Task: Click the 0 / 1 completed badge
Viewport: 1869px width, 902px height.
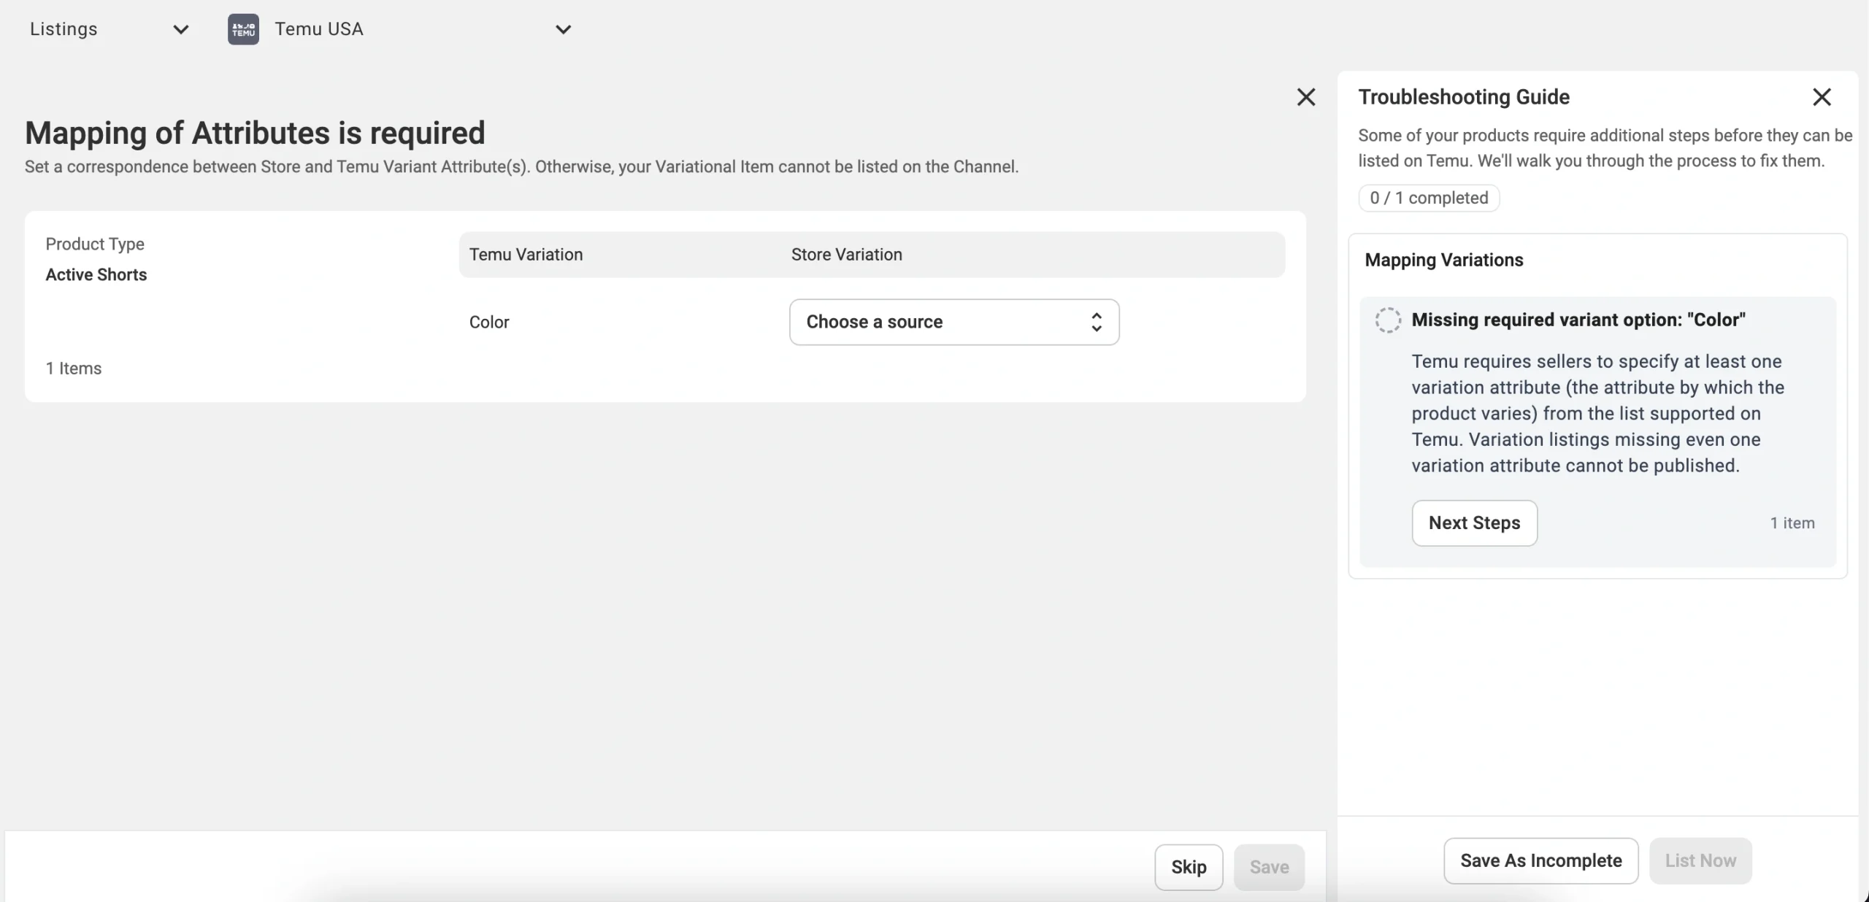Action: point(1428,198)
